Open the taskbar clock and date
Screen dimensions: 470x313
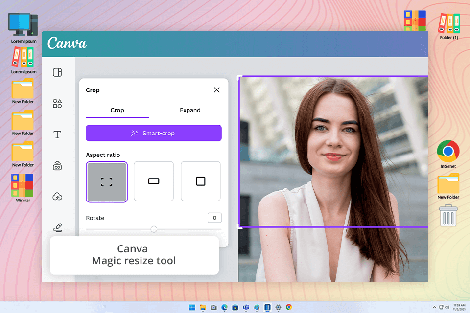point(459,307)
